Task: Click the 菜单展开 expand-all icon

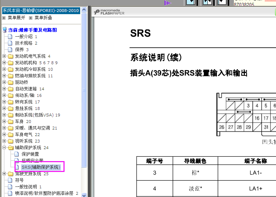Action: pos(4,18)
